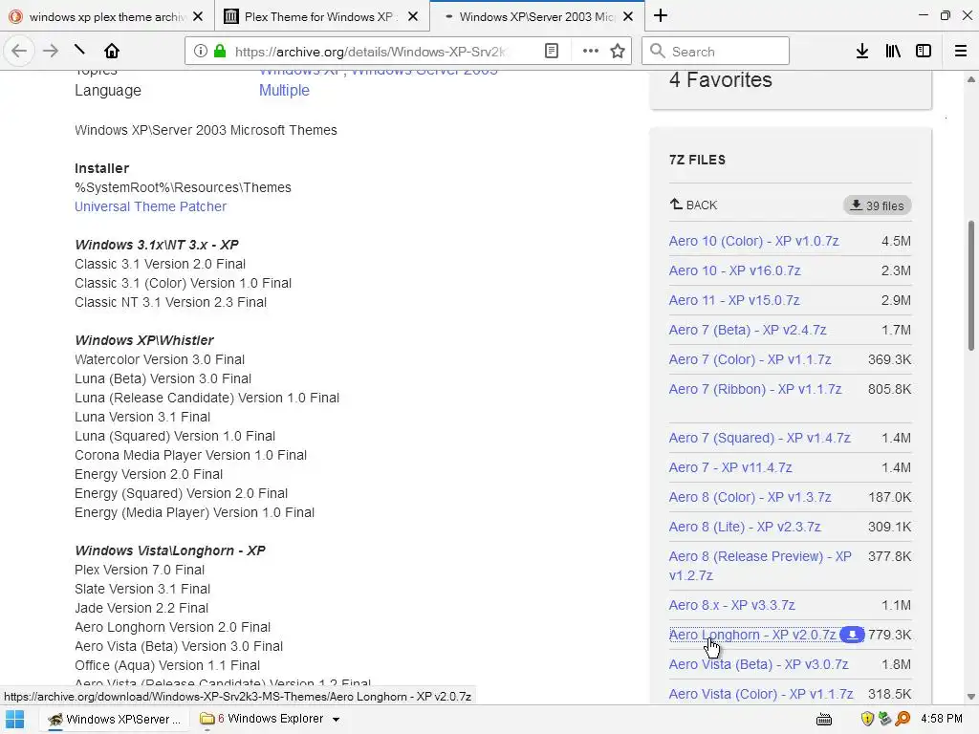Download Aero 8.x - XP v3.3.7z
Image resolution: width=979 pixels, height=734 pixels.
click(x=731, y=605)
